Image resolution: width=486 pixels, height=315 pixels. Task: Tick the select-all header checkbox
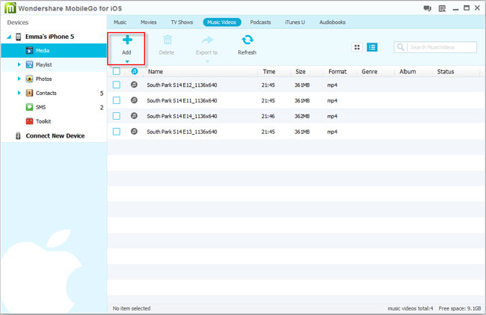click(x=117, y=71)
